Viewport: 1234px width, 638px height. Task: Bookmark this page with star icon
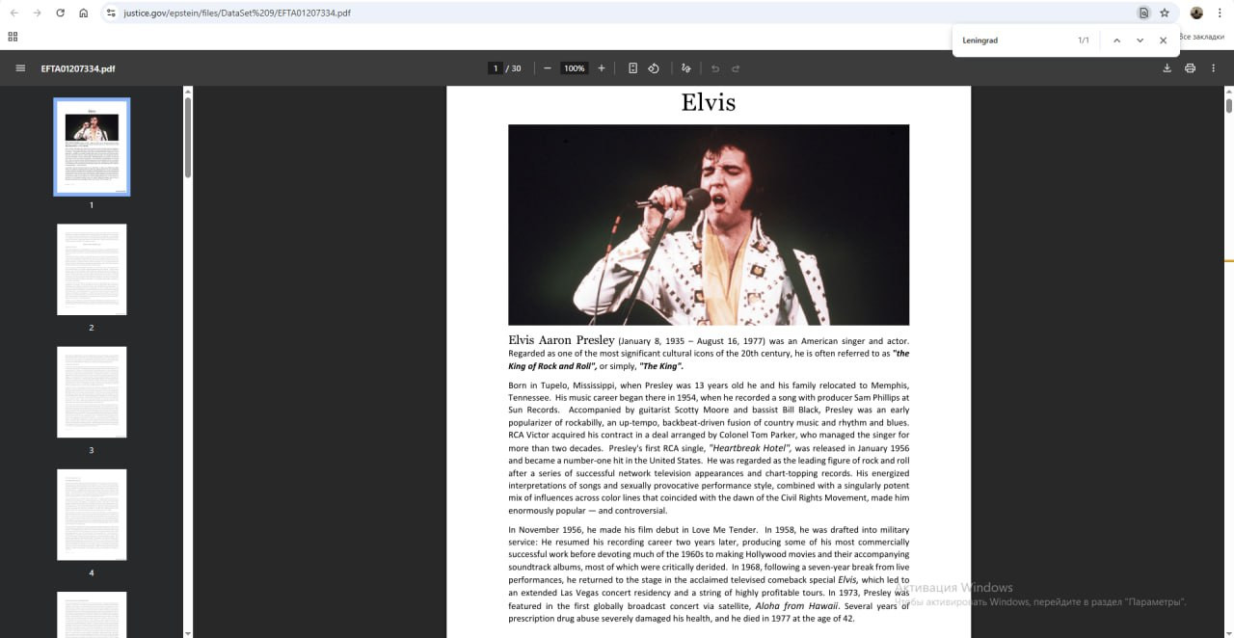[1165, 13]
